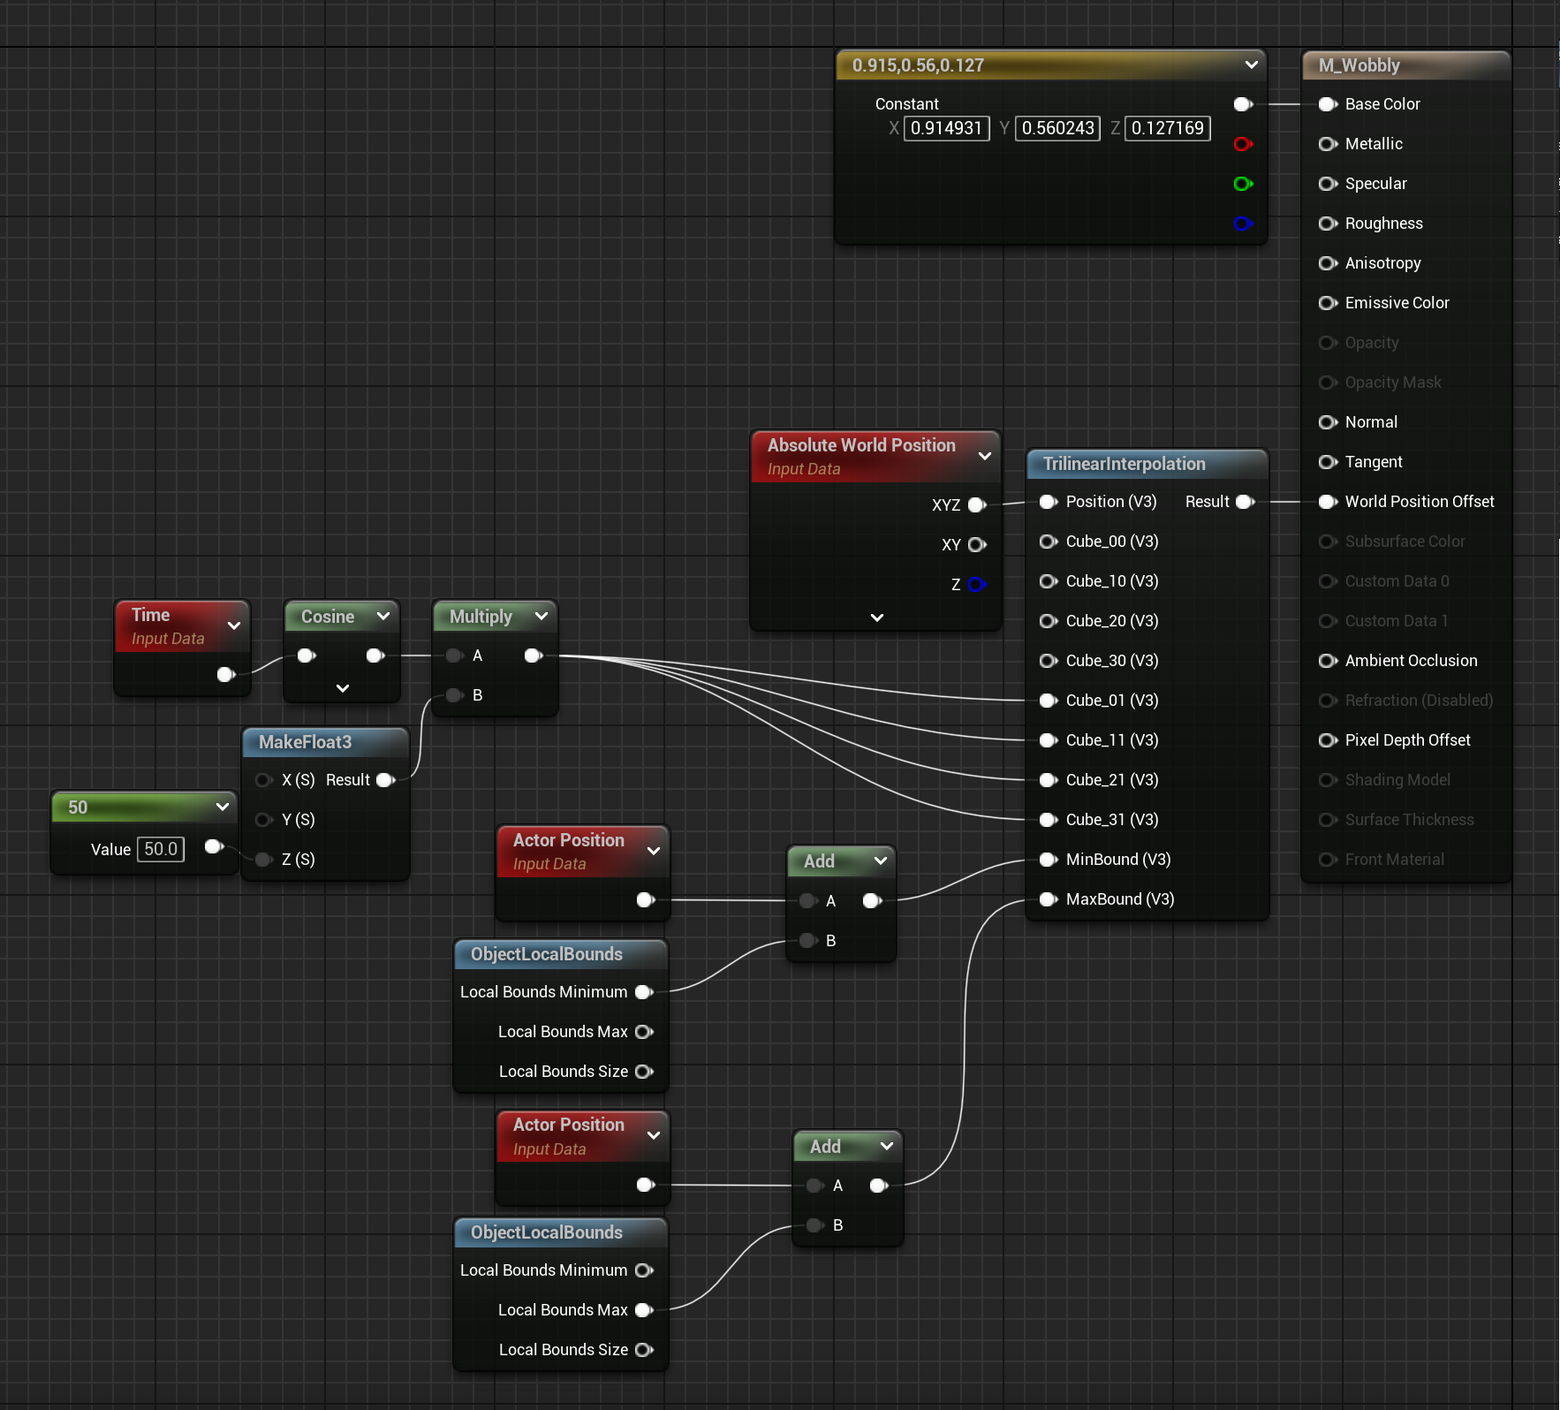Screen dimensions: 1560x1410
Task: Click the XYZ output pin of Absolute World Position
Action: coord(977,505)
